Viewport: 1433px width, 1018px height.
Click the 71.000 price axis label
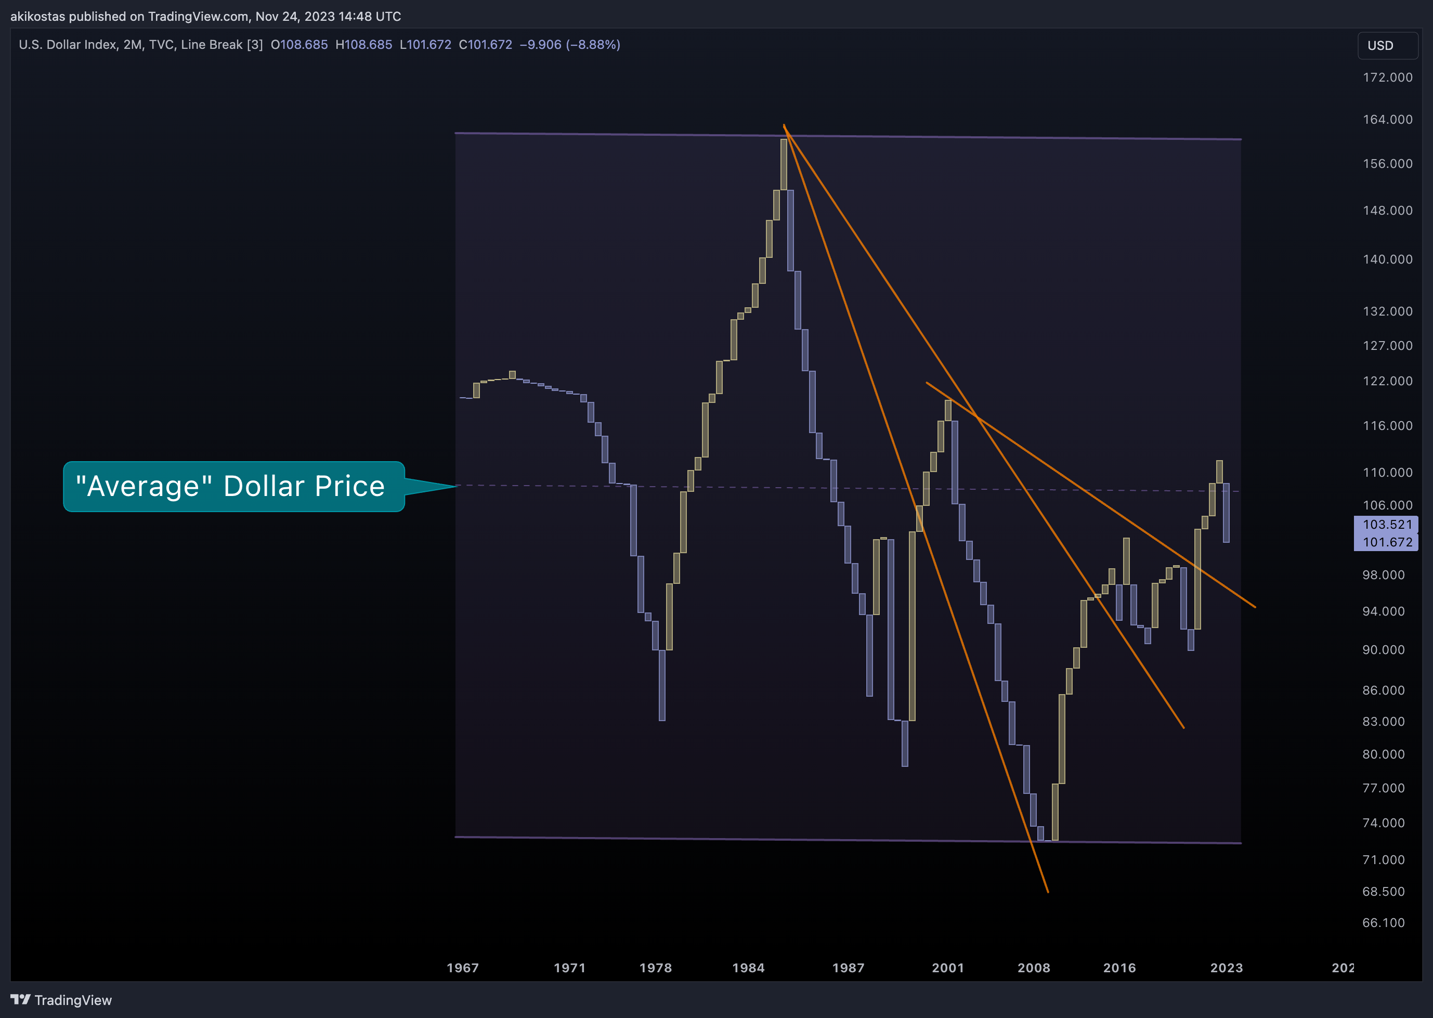tap(1384, 860)
